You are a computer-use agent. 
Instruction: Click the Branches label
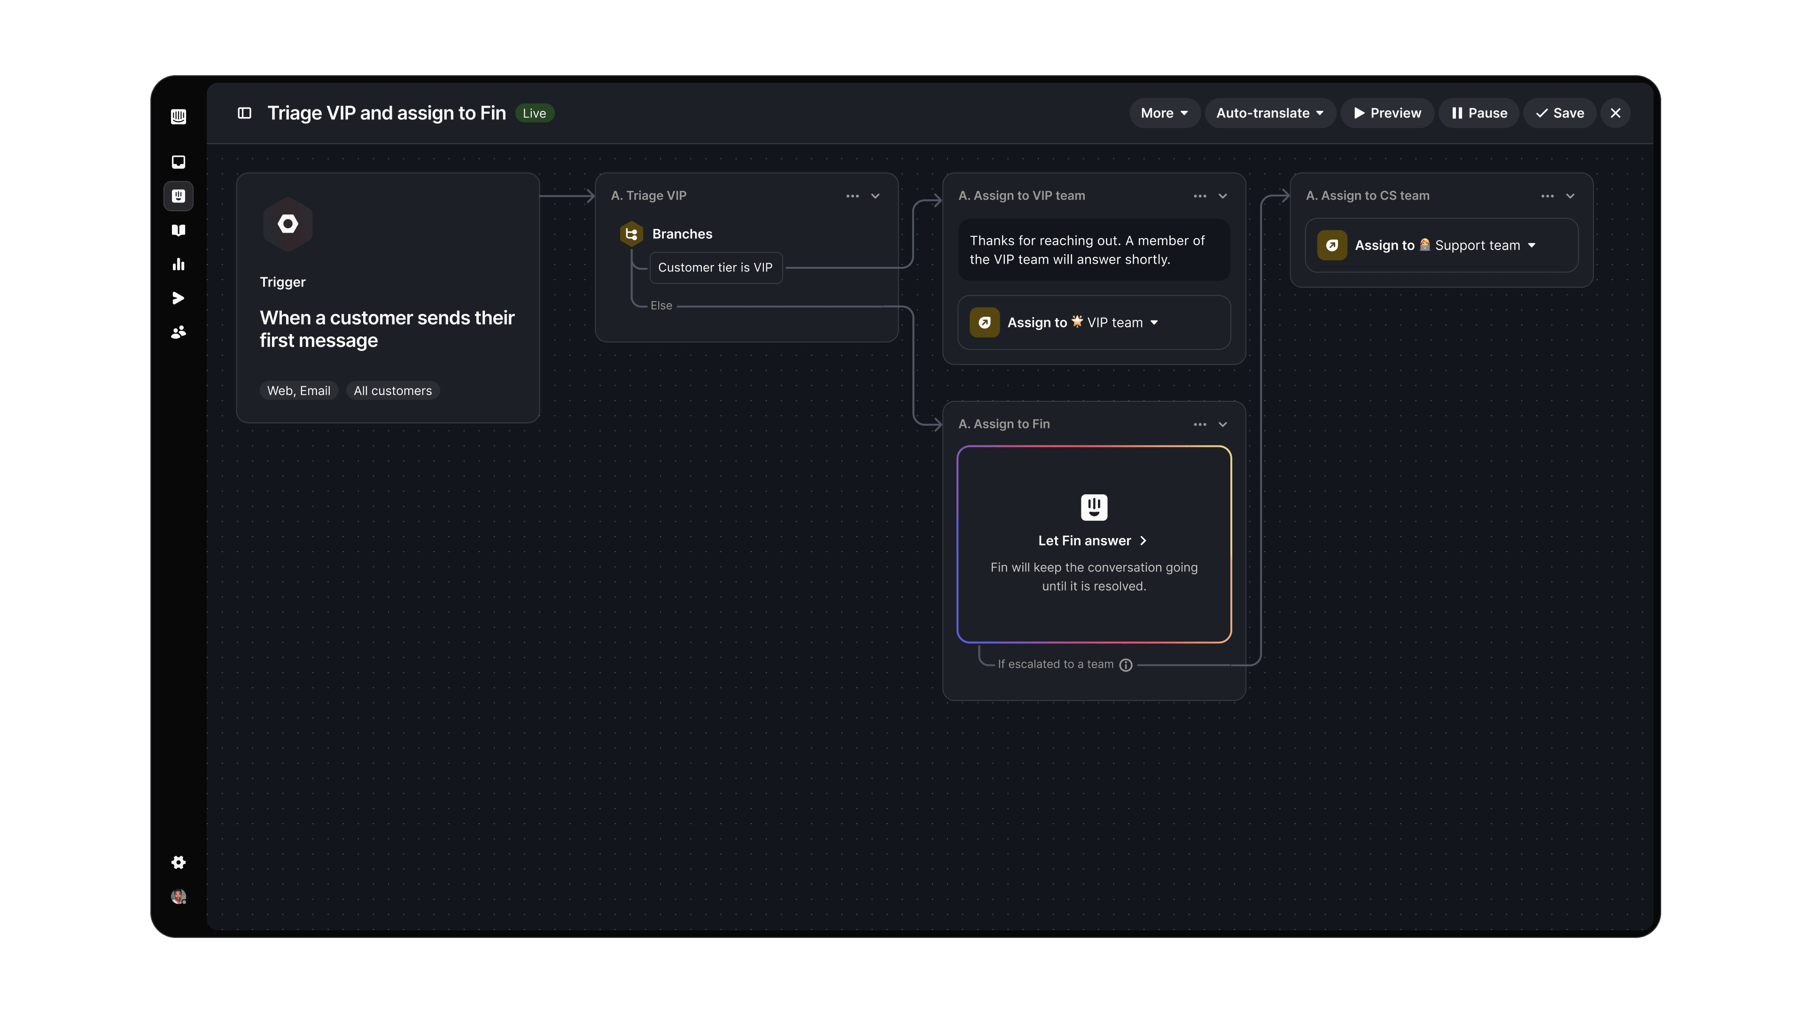682,234
